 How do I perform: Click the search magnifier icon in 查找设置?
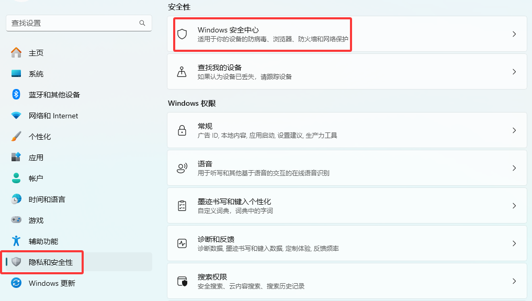142,23
